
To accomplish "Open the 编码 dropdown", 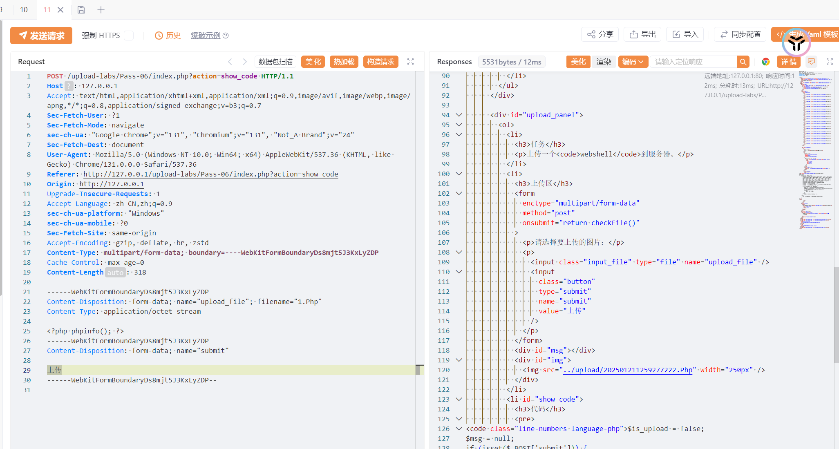I will (x=633, y=62).
